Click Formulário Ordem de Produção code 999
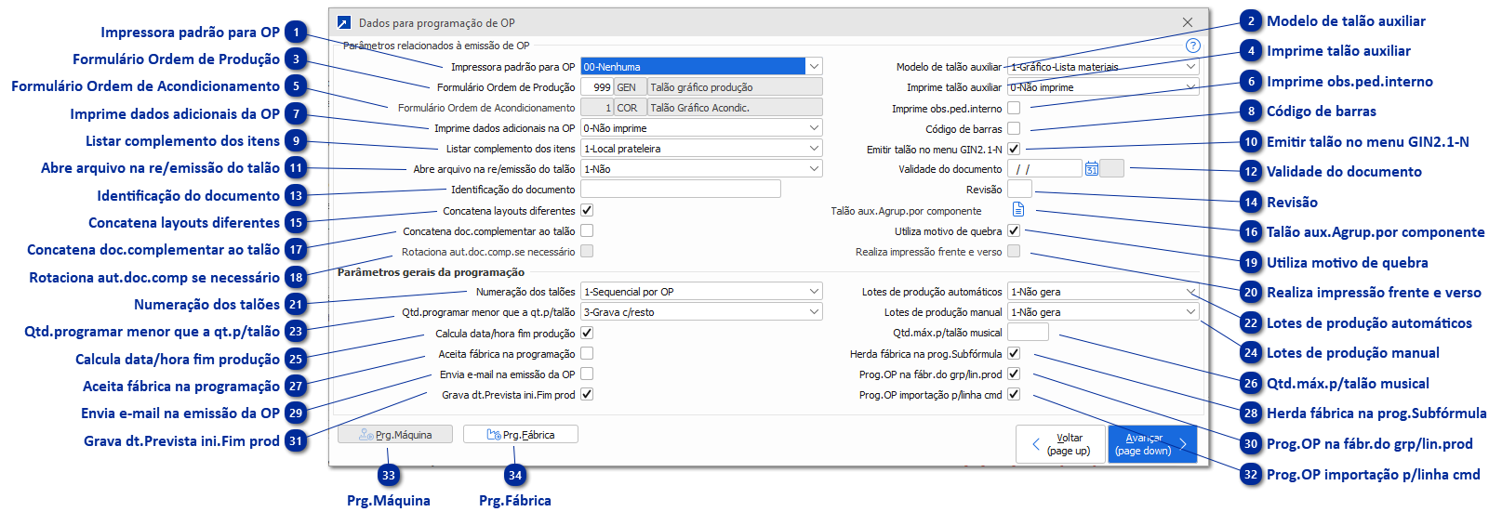Screen dimensions: 1502x525 pos(597,87)
